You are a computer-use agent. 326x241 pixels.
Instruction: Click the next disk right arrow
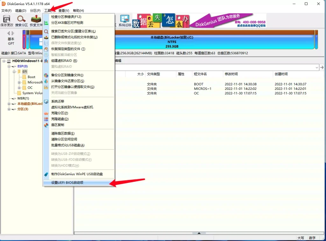(13, 33)
